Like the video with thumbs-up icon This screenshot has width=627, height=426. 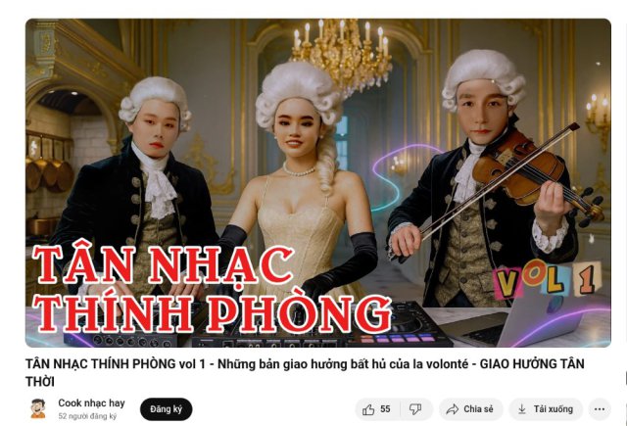368,409
